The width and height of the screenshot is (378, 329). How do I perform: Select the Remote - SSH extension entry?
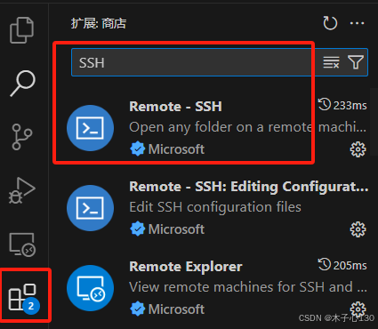212,128
